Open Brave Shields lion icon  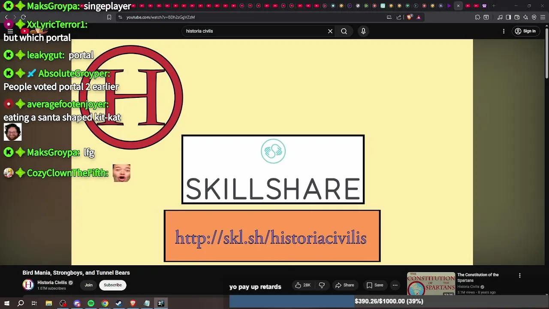coord(409,17)
